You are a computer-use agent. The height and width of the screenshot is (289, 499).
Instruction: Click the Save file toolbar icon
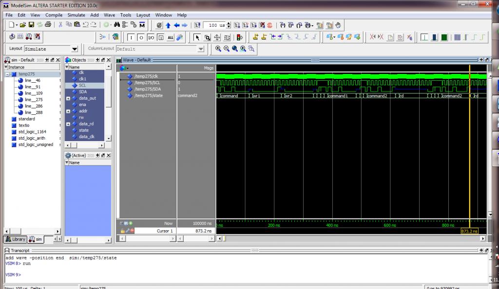pyautogui.click(x=32, y=25)
